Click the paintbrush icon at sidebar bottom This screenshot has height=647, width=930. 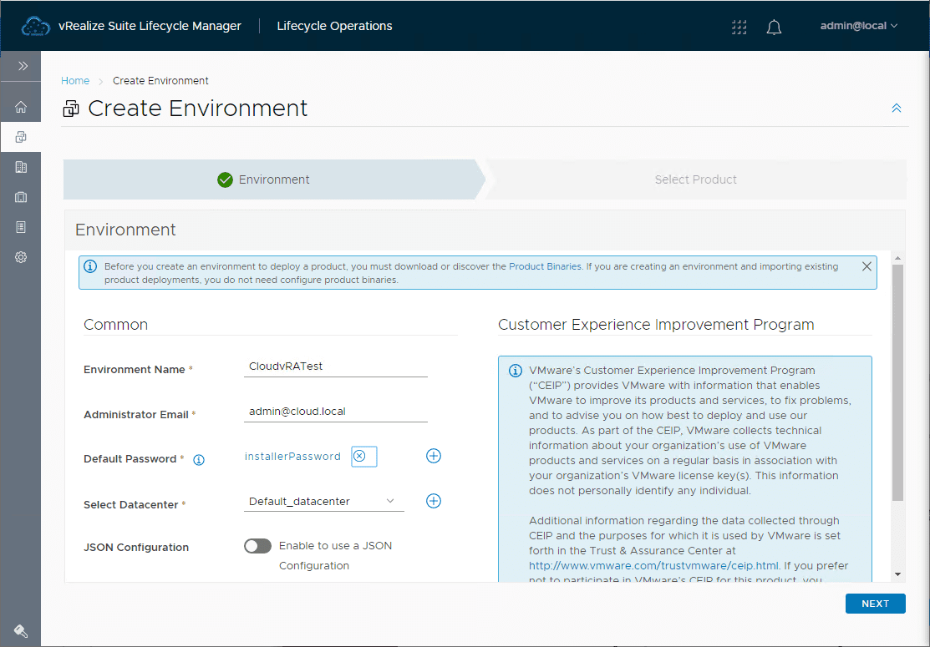(x=20, y=630)
